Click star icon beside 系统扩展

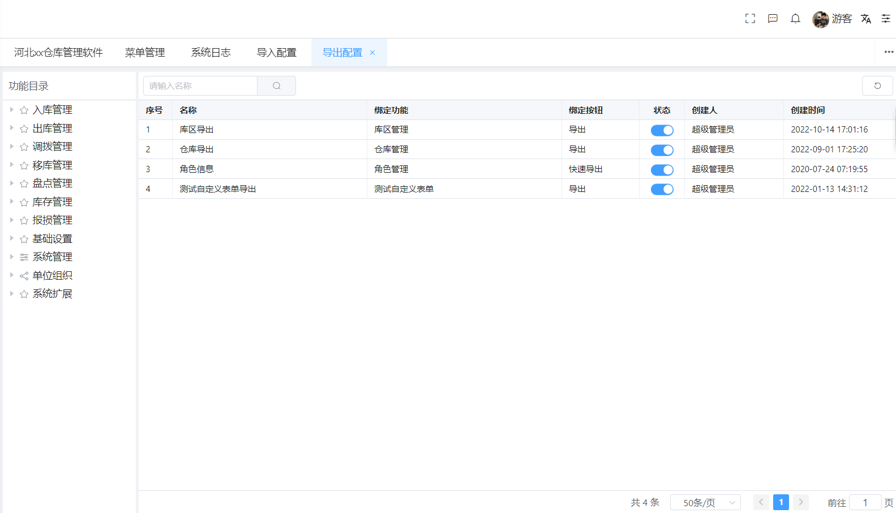24,294
